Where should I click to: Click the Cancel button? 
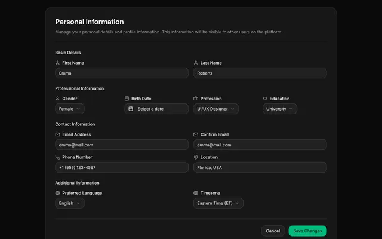click(x=273, y=231)
